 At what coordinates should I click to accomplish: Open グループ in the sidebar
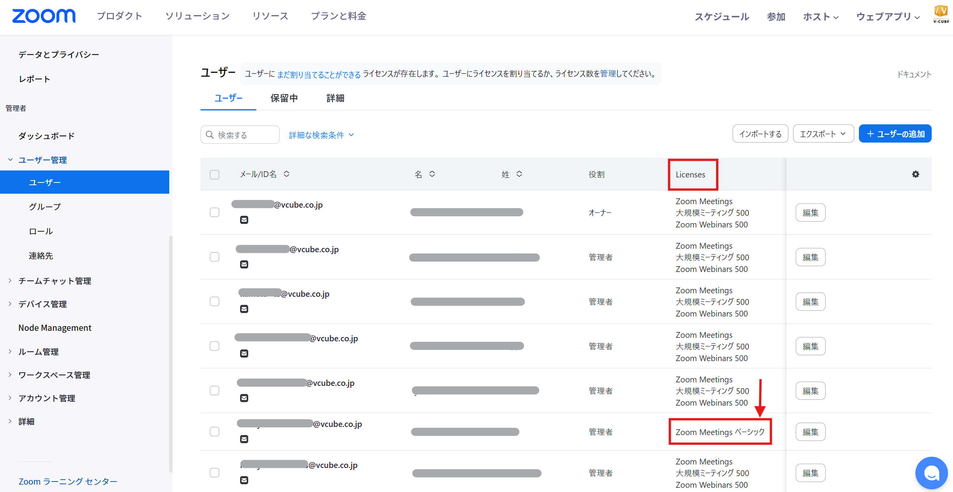pos(45,206)
